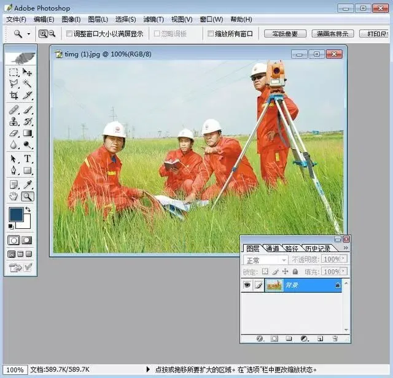
Task: Select the Clone Stamp tool
Action: [14, 121]
